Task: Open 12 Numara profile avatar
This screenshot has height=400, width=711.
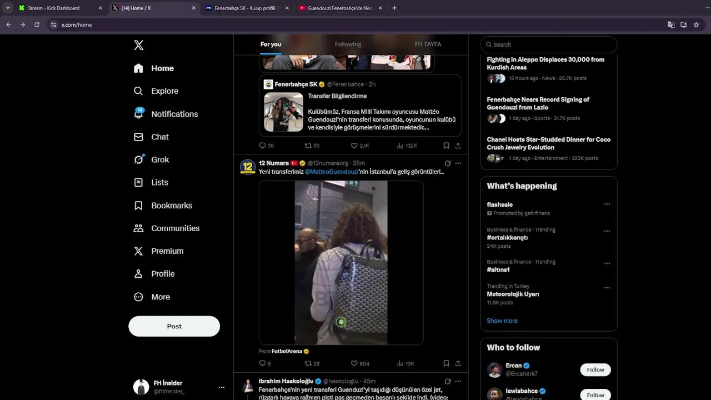Action: (x=247, y=167)
